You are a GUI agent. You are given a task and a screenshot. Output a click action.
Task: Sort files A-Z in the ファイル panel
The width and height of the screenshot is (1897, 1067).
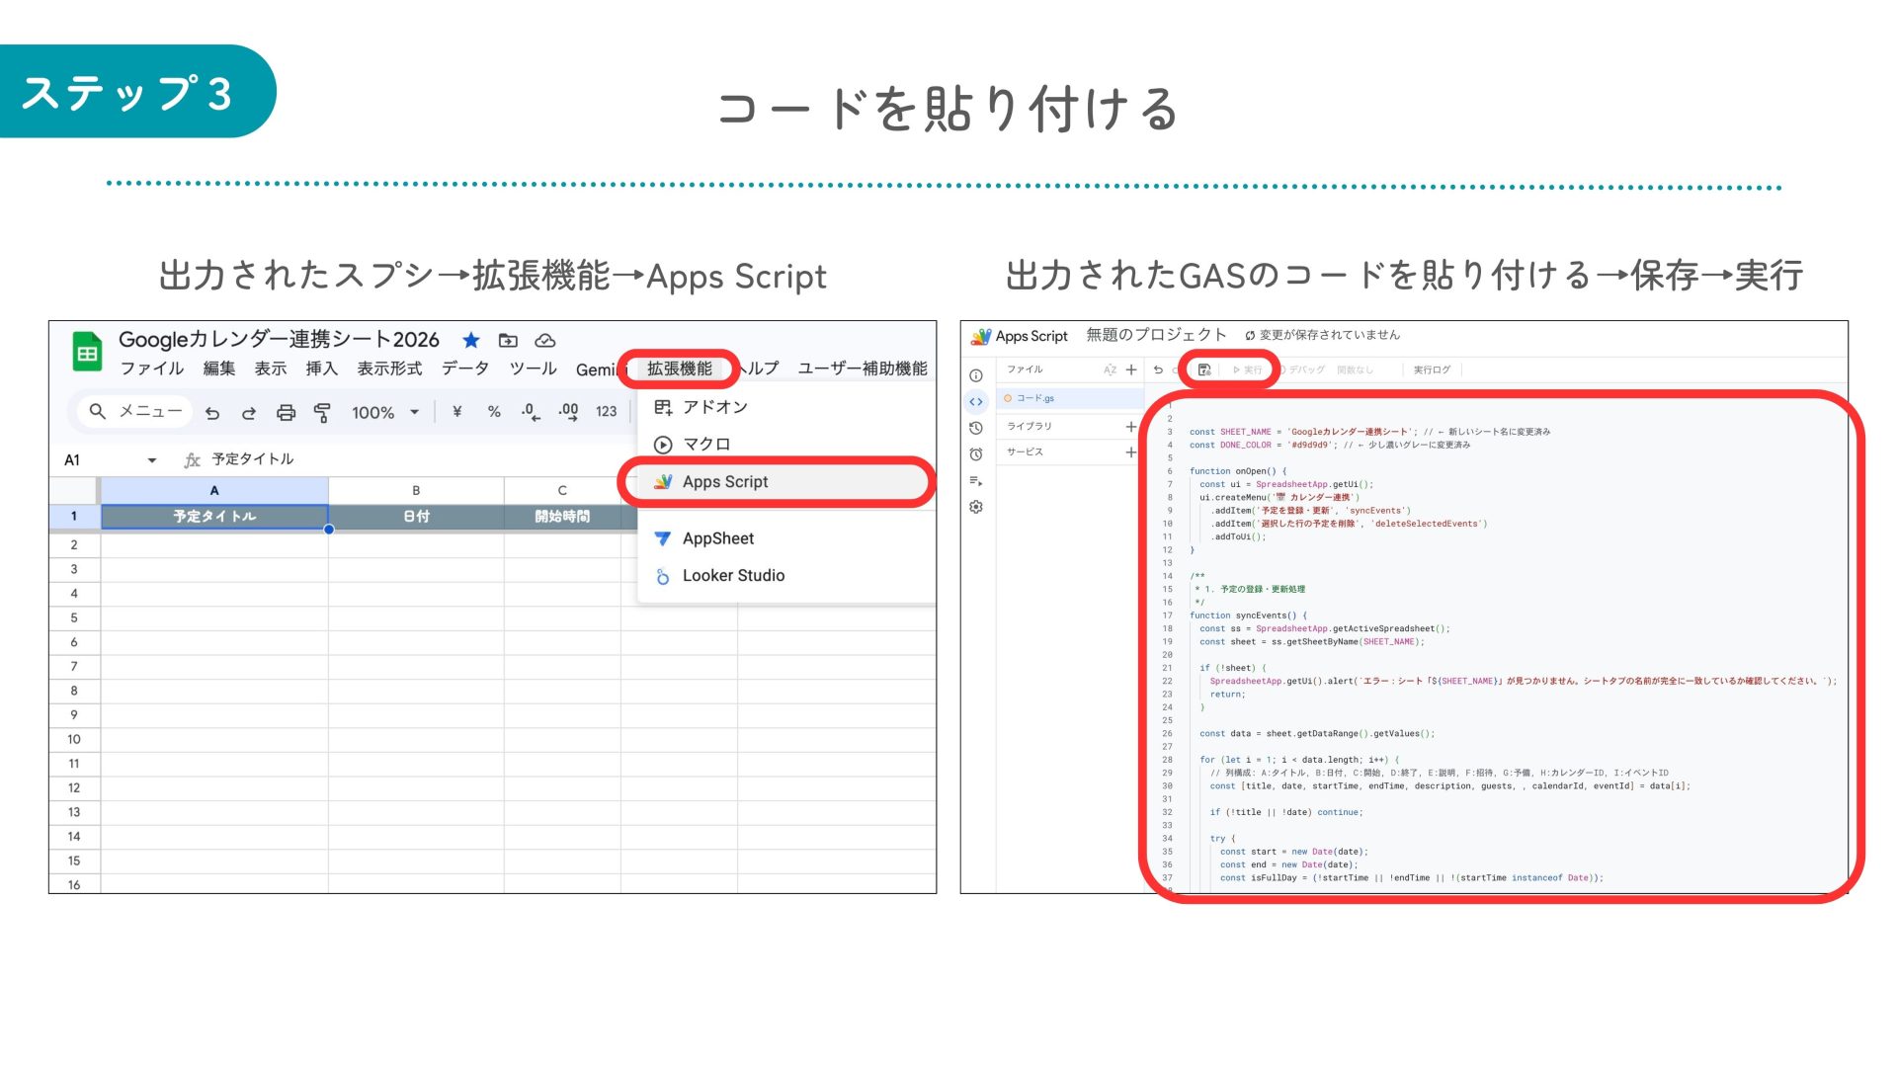(x=1111, y=369)
